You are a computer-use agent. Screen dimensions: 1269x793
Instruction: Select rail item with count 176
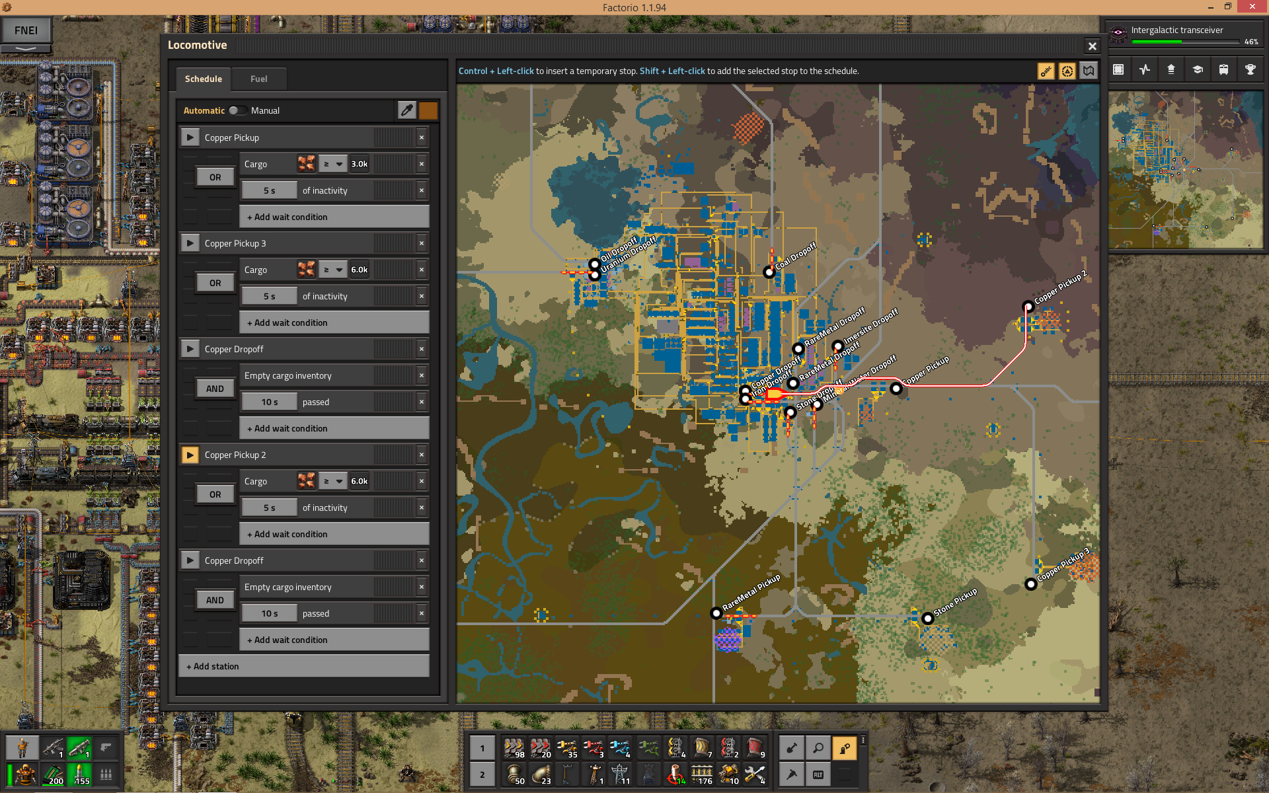point(702,774)
